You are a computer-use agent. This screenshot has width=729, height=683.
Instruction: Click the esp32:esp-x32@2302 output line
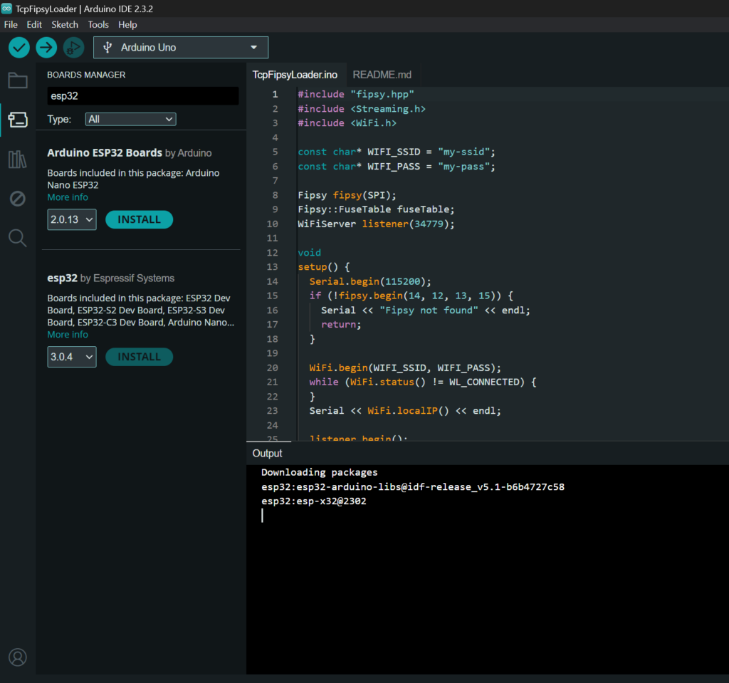(313, 501)
